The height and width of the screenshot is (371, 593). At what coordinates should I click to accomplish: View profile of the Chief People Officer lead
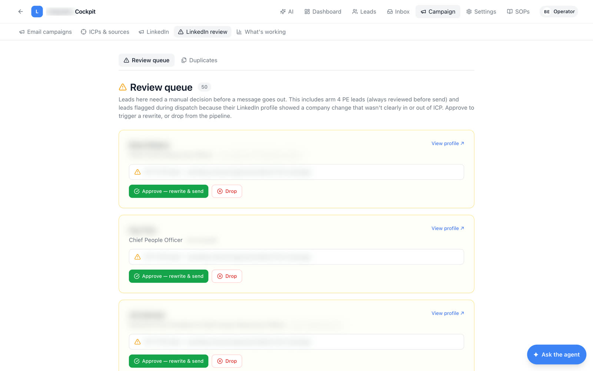(448, 229)
